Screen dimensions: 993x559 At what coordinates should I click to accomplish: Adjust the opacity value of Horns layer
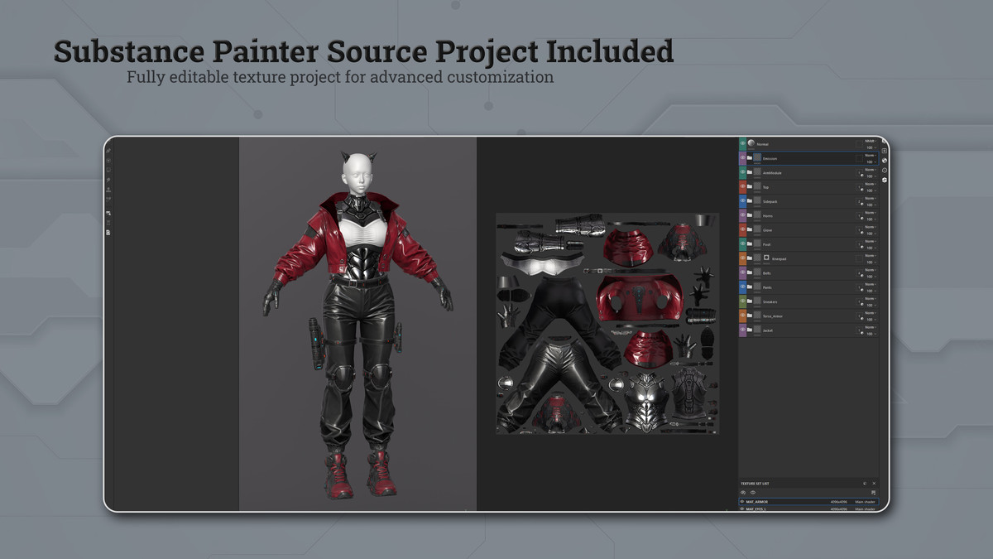coord(871,219)
